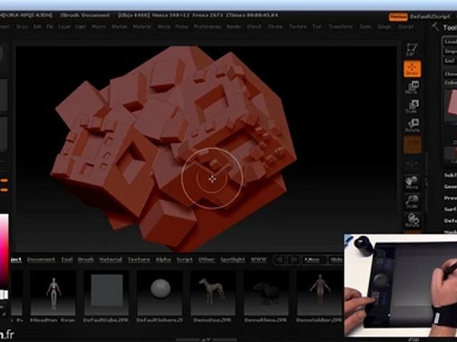Select the DefaultSphere project thumbnail
This screenshot has height=342, width=457.
(160, 294)
